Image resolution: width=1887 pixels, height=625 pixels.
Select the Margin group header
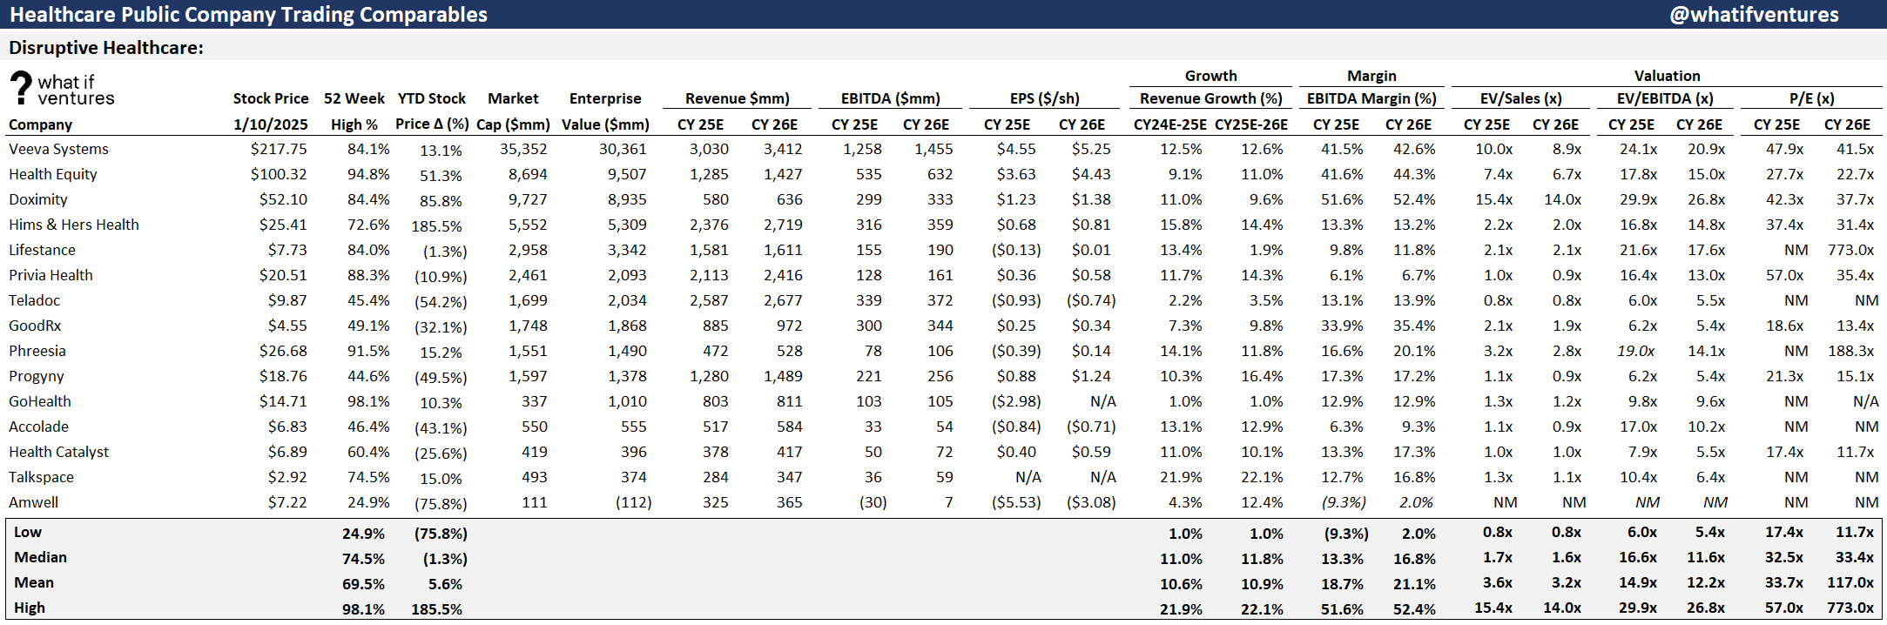1371,76
